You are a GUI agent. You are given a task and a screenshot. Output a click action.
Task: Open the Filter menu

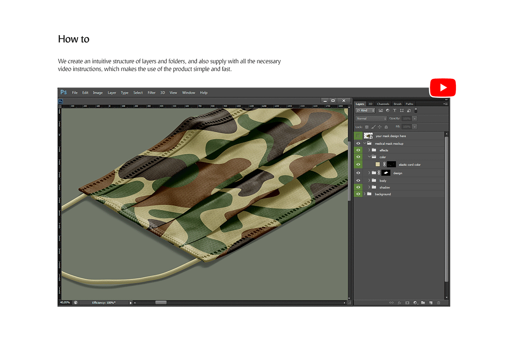coord(152,93)
